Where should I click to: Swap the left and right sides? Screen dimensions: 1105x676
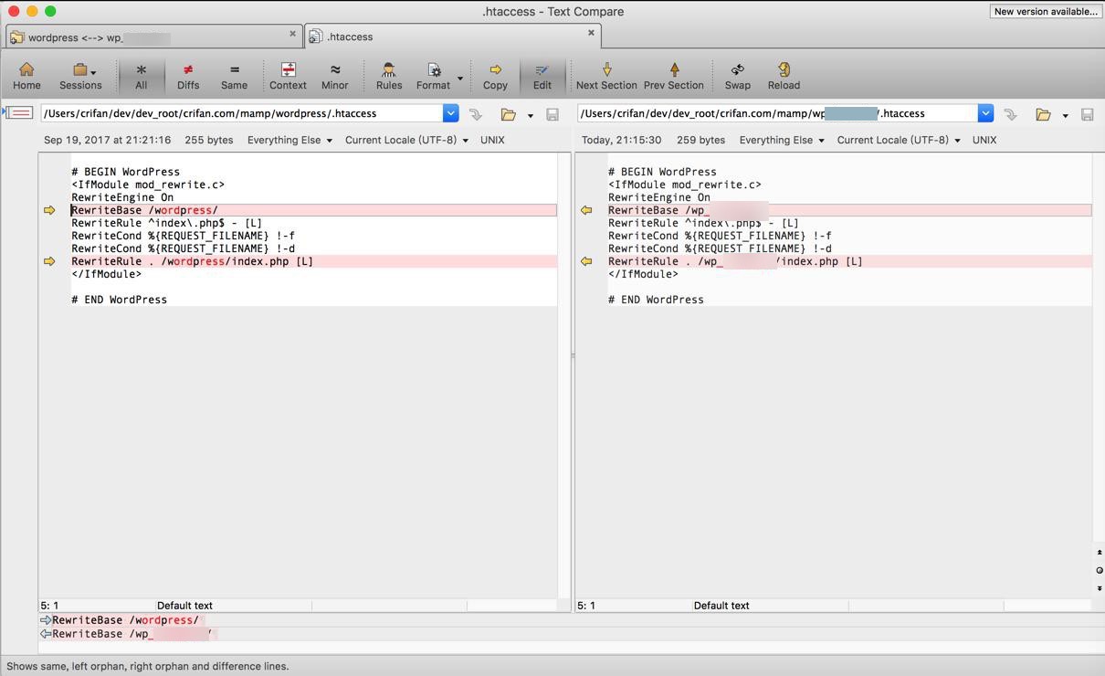coord(737,76)
